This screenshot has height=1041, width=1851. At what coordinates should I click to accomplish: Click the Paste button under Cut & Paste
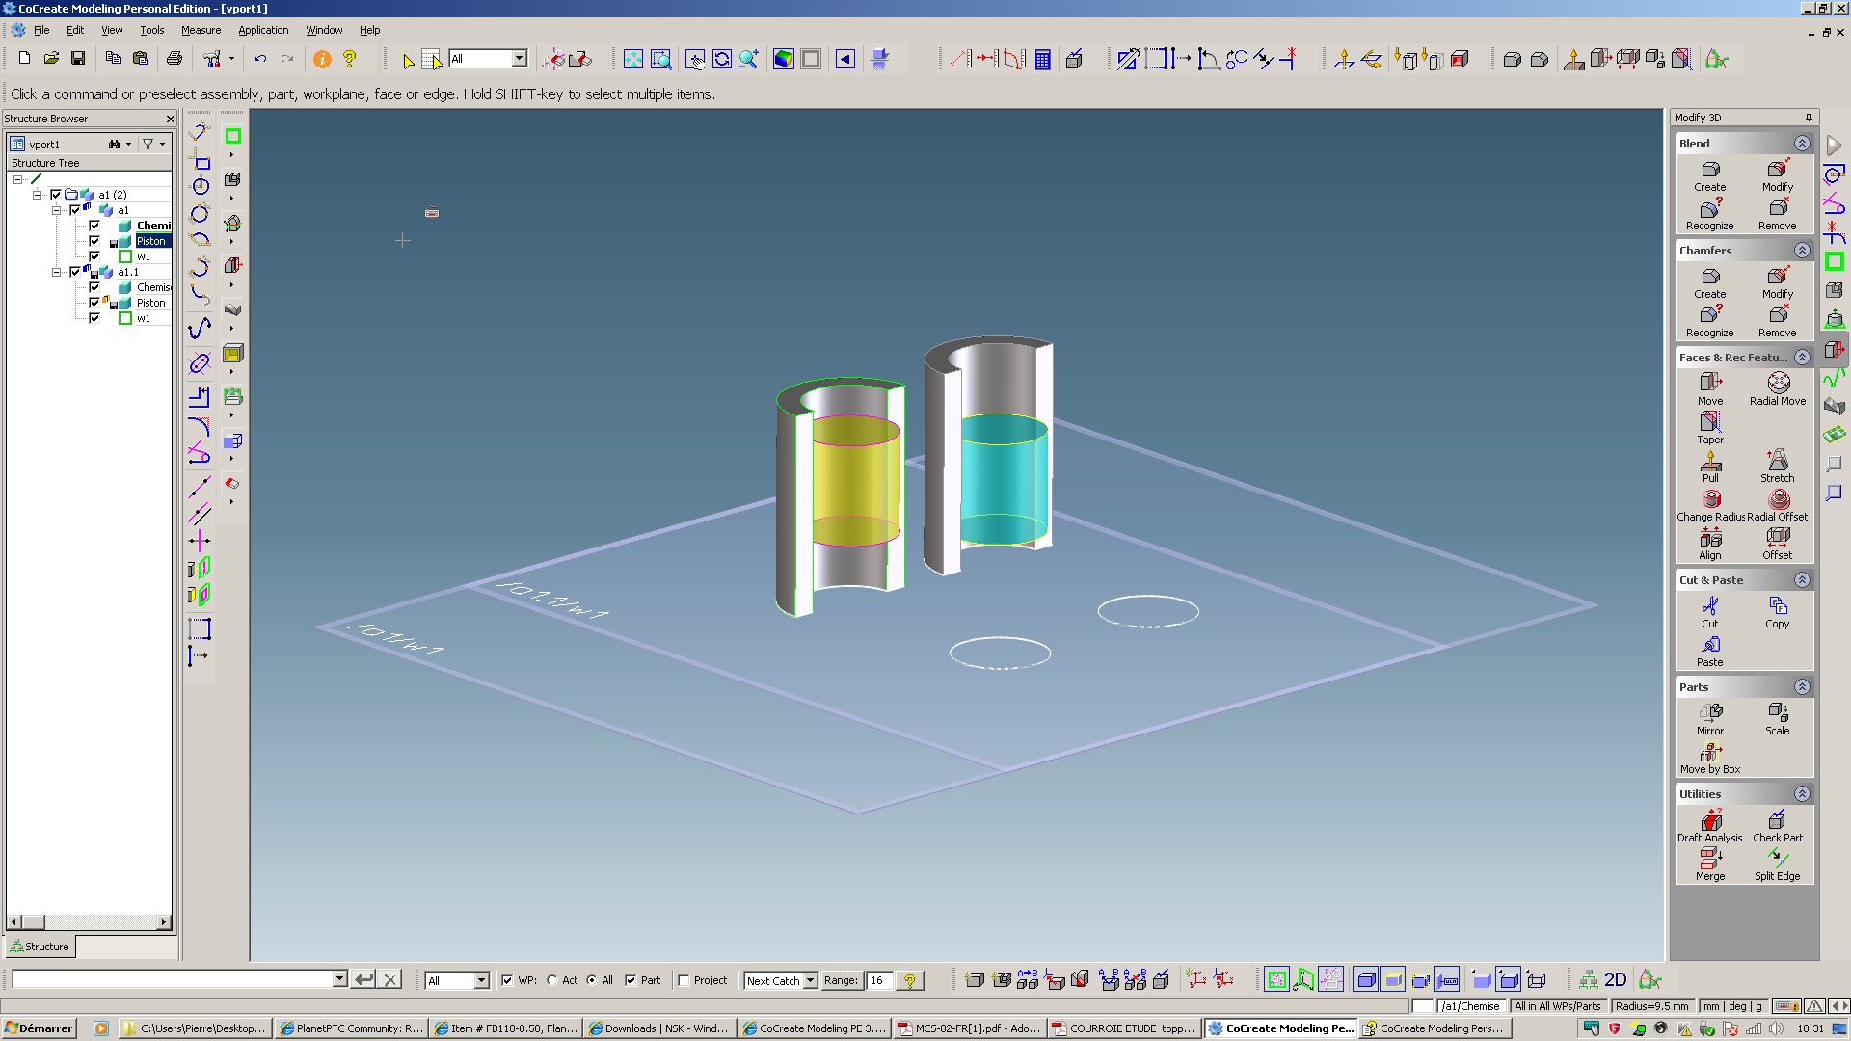pyautogui.click(x=1708, y=650)
